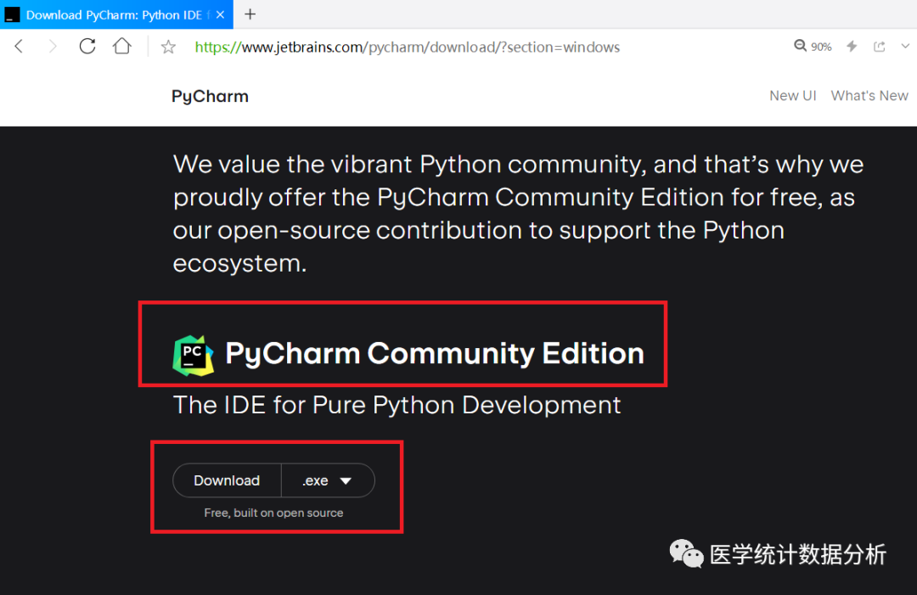
Task: Open the New UI navigation link
Action: coord(792,95)
